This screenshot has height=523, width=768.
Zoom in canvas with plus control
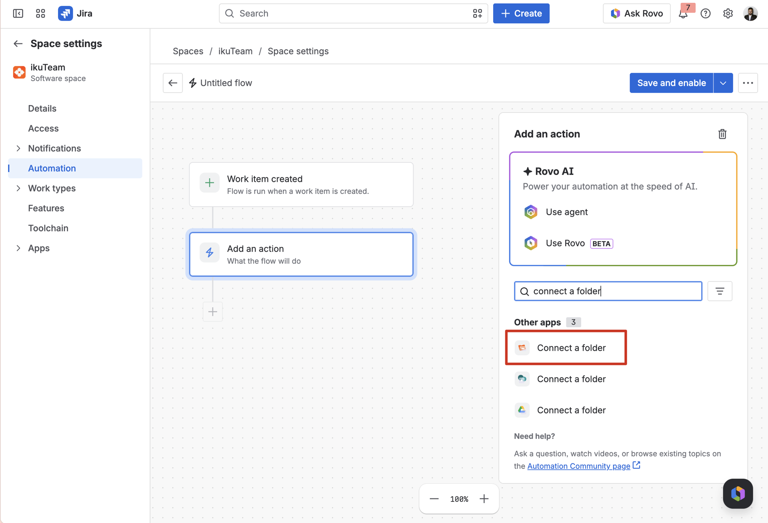click(484, 499)
